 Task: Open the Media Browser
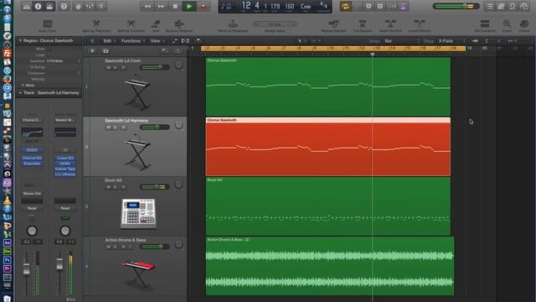pos(524,6)
